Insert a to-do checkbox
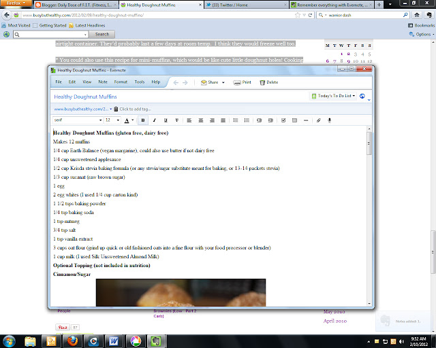436x348 pixels. [x=283, y=120]
